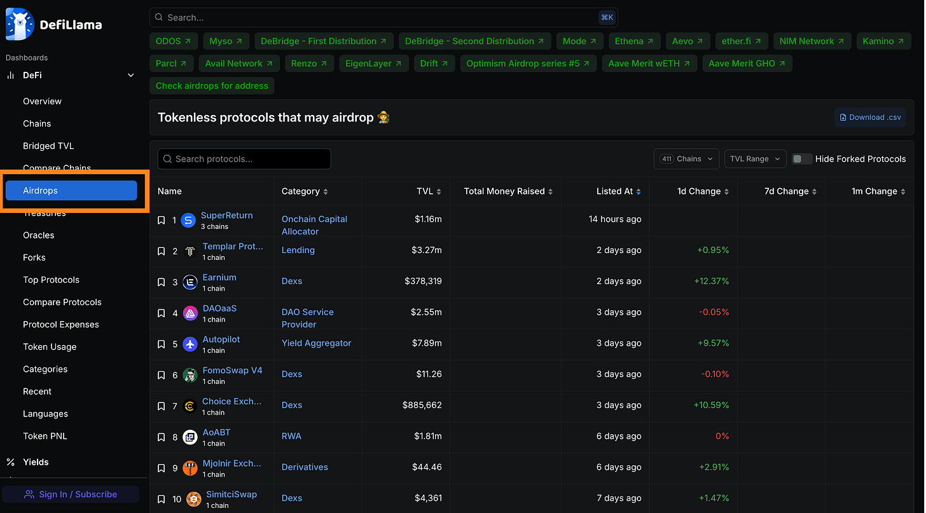Click the Earnium logo icon
926x513 pixels.
coord(190,282)
